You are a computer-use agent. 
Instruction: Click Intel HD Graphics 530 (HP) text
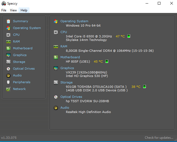(x=87, y=76)
